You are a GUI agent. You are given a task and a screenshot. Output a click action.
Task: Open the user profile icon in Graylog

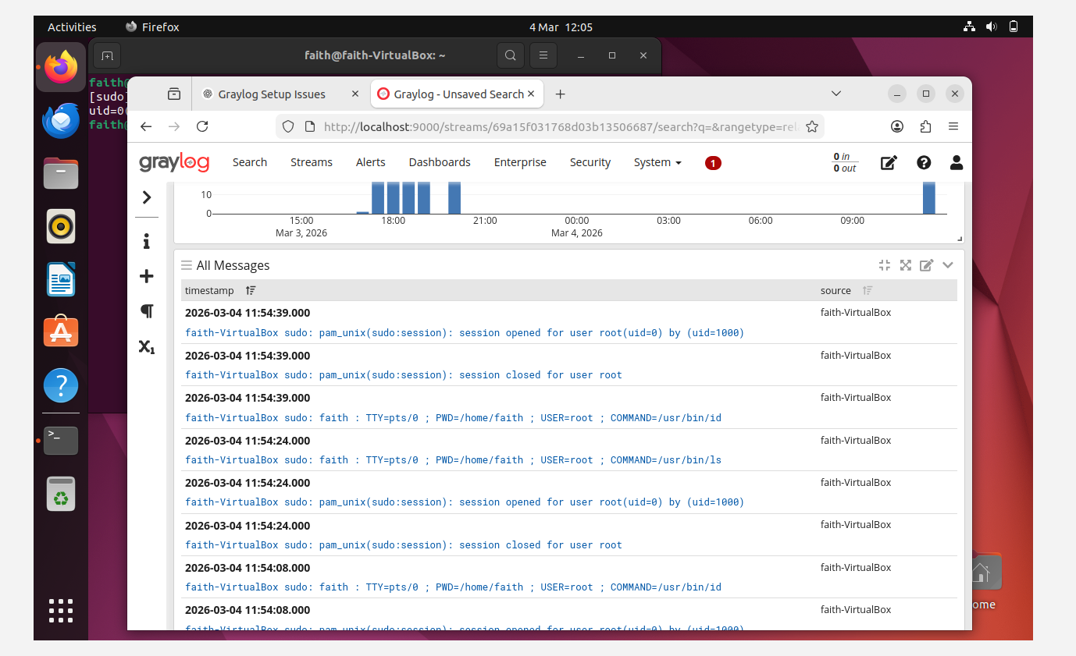(956, 162)
